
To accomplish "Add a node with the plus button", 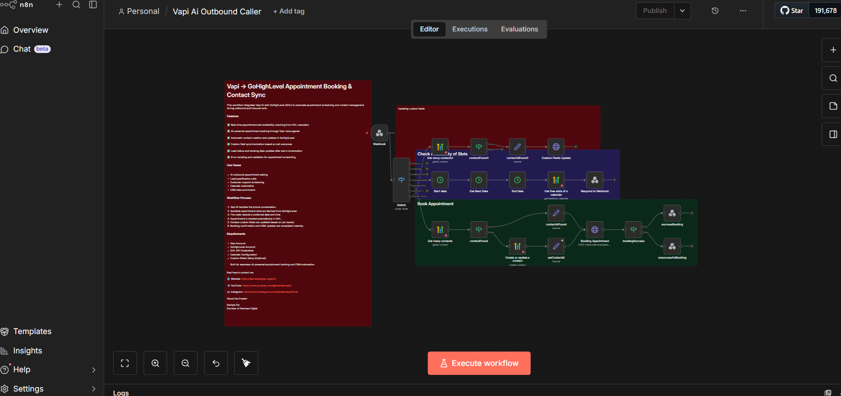I will (833, 50).
